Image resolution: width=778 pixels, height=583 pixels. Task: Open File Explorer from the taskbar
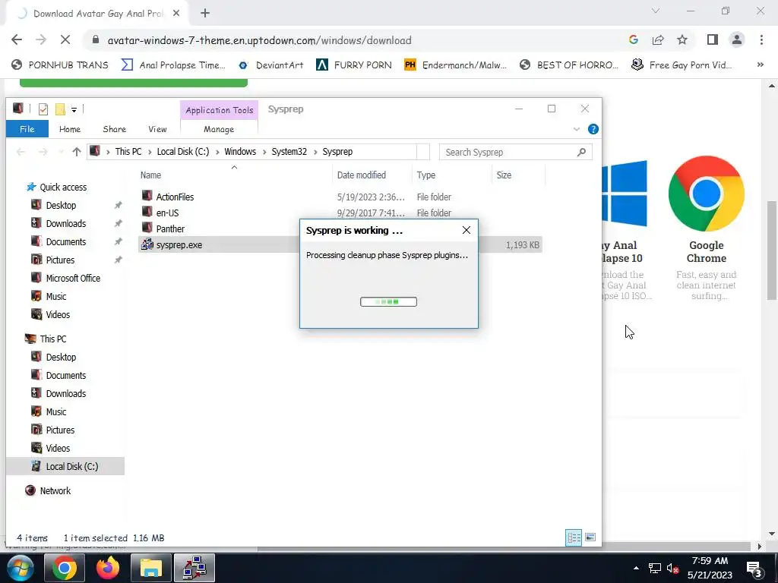pyautogui.click(x=151, y=568)
